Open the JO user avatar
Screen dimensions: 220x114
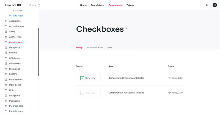point(215,5)
